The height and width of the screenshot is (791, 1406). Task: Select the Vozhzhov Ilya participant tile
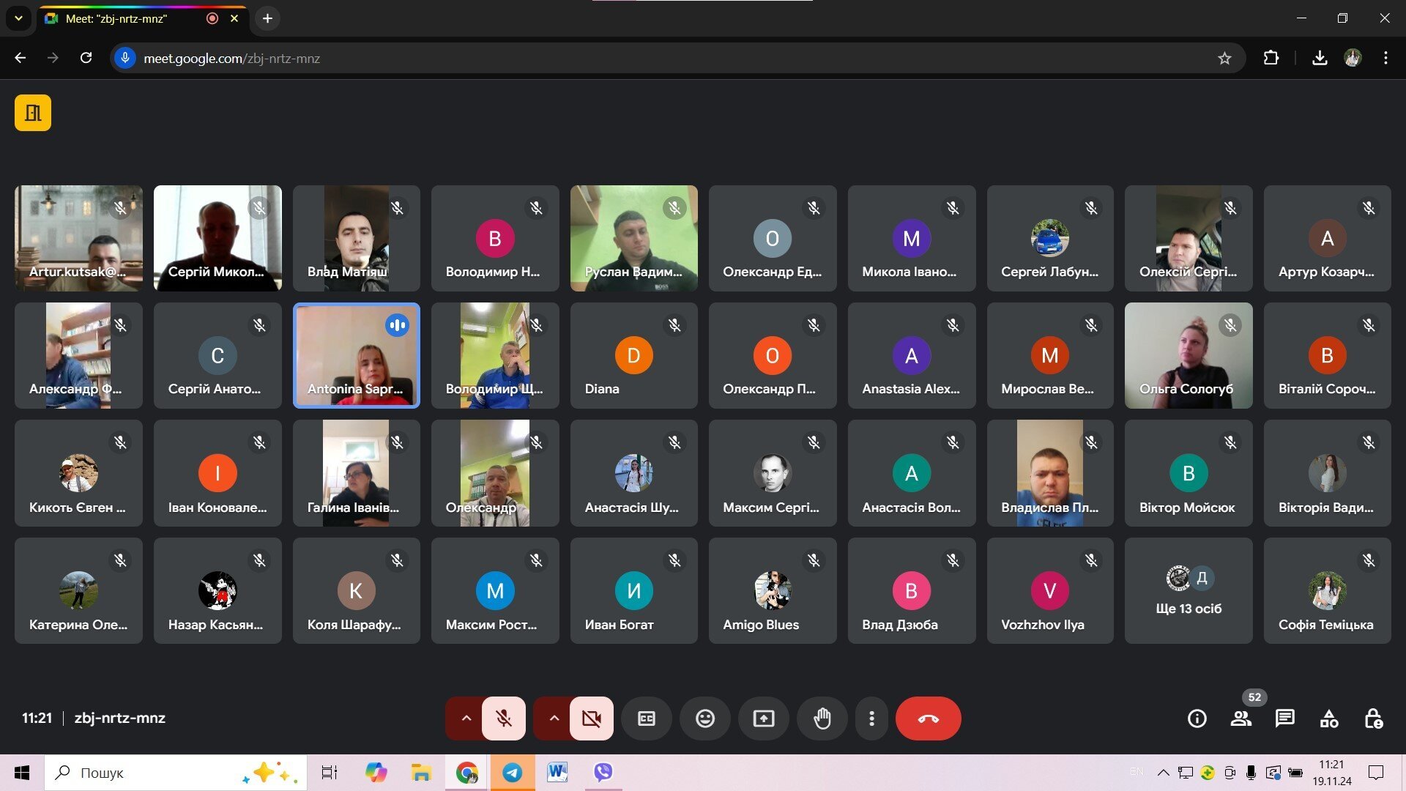click(1050, 591)
